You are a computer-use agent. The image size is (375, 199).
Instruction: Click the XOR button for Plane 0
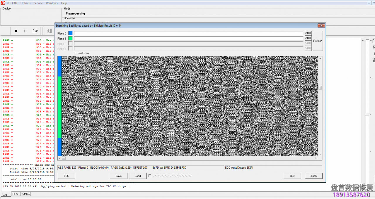tap(308, 33)
